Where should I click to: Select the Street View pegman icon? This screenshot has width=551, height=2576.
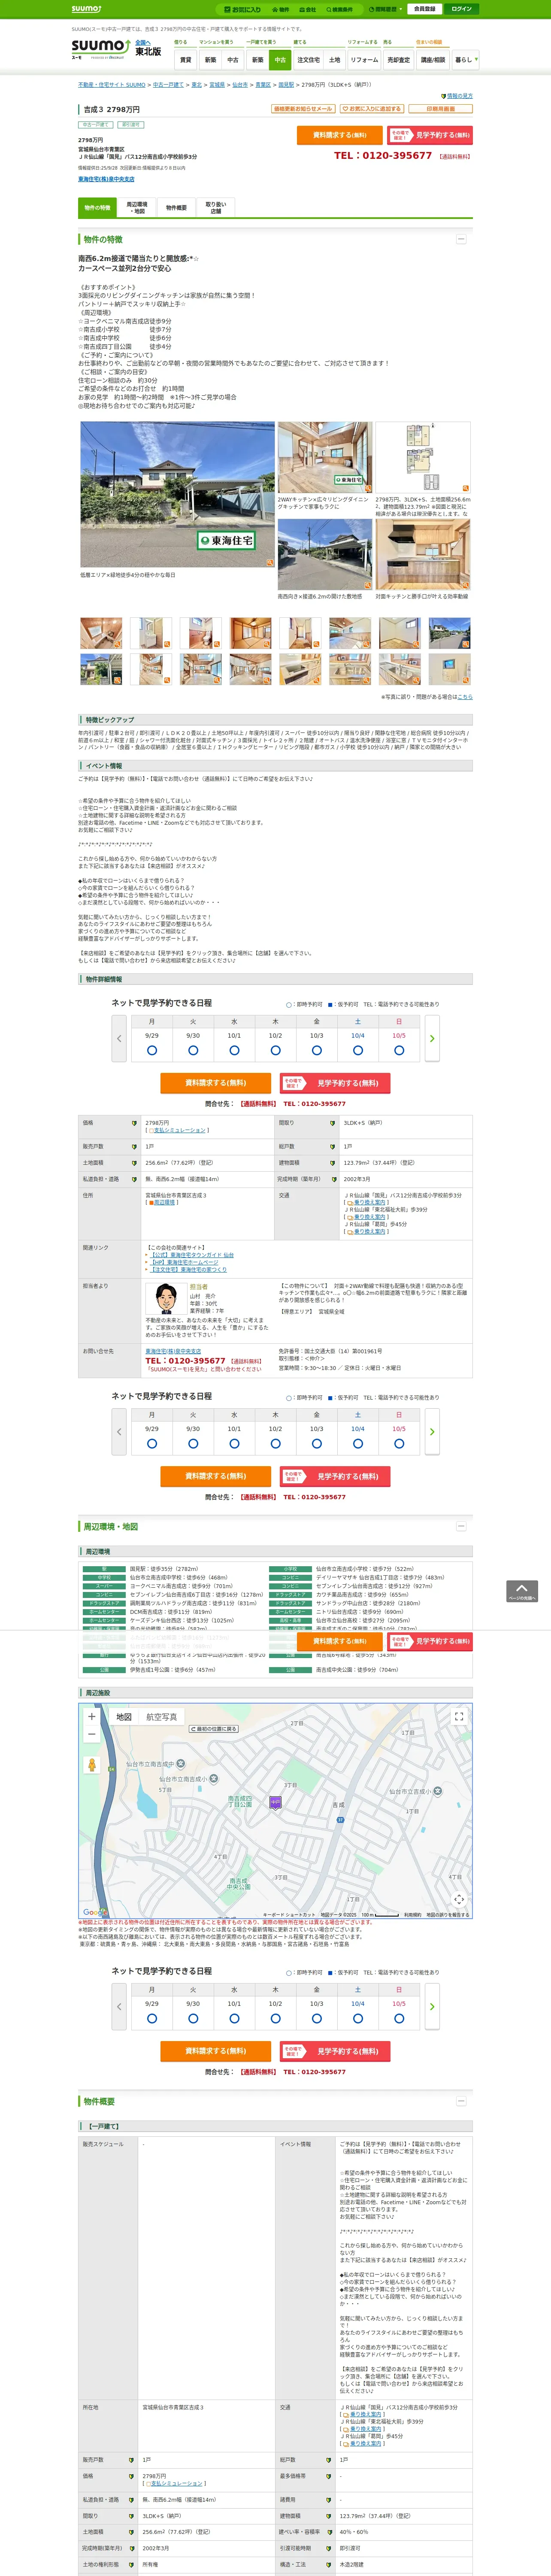92,1765
